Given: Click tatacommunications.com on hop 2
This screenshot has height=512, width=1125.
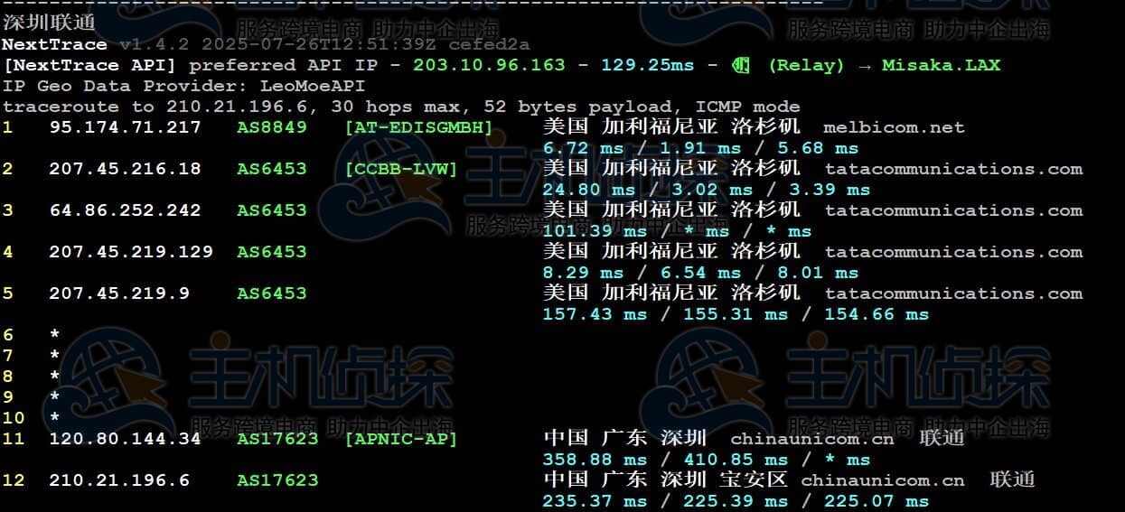Looking at the screenshot, I should 953,169.
